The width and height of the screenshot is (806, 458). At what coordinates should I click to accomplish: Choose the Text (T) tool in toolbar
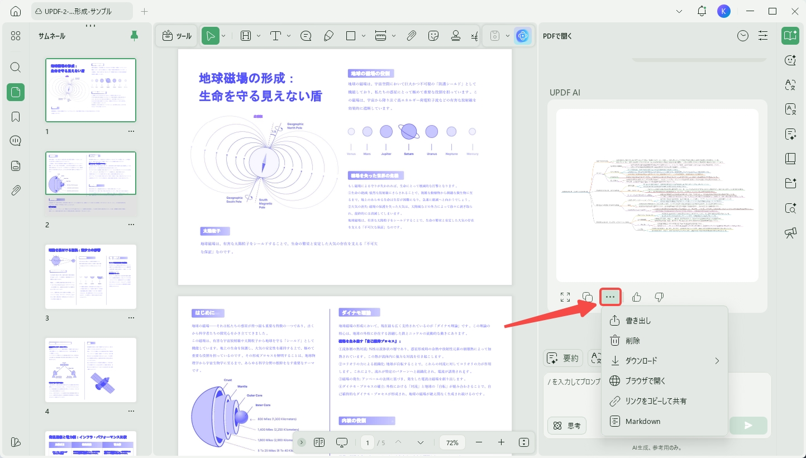click(275, 36)
